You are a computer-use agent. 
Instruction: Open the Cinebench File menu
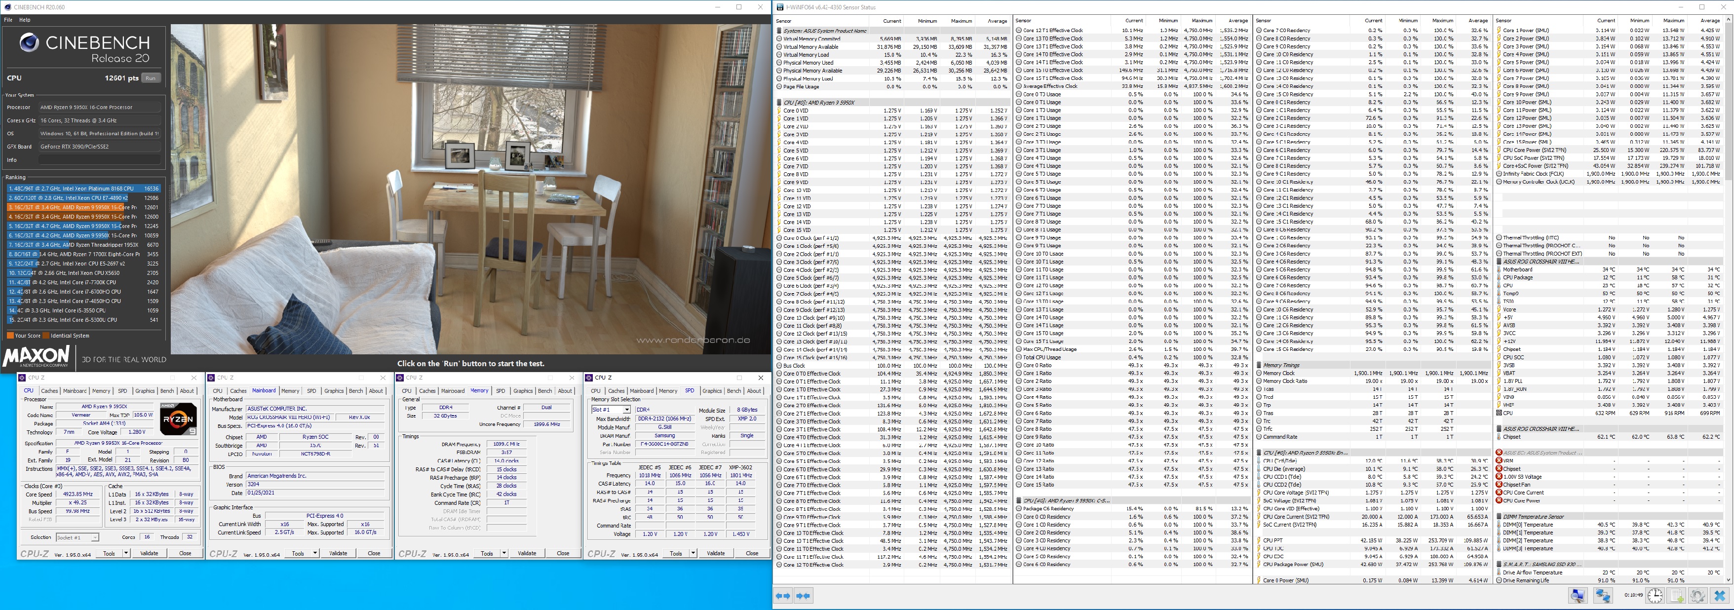pos(8,20)
